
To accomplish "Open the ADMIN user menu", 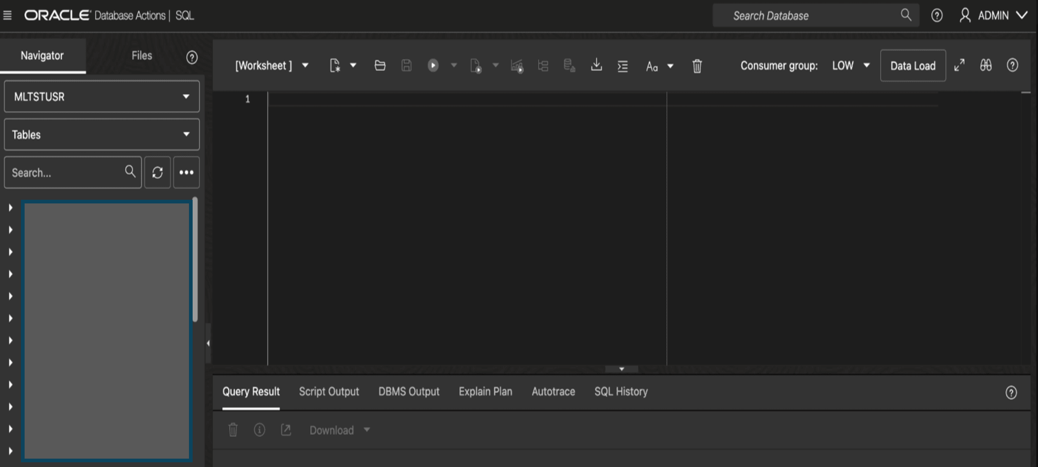I will (994, 16).
